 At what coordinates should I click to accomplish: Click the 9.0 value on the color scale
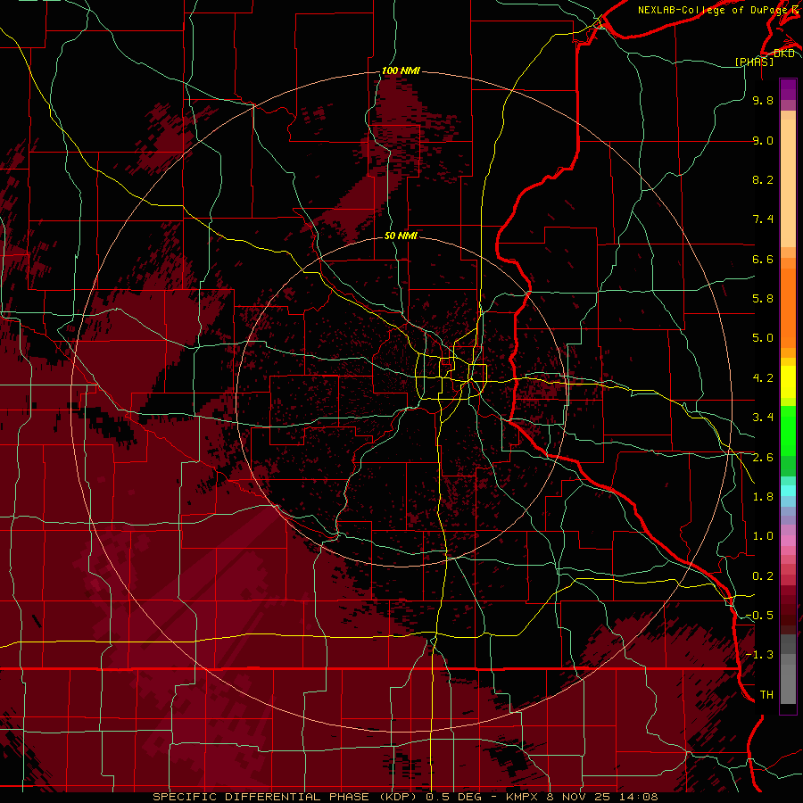[763, 140]
